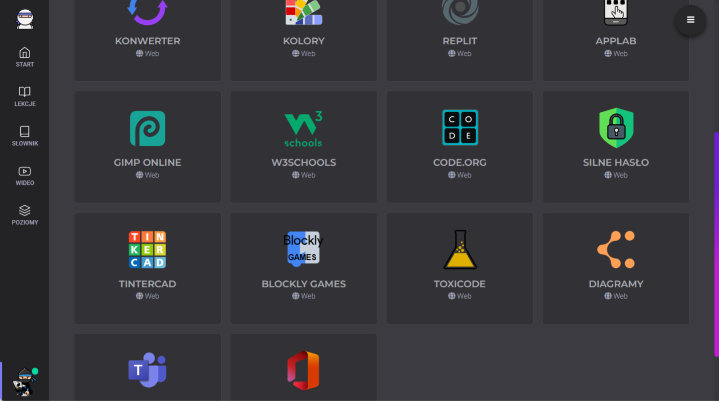Image resolution: width=719 pixels, height=401 pixels.
Task: Launch the Code.org icon tile
Action: 460,128
